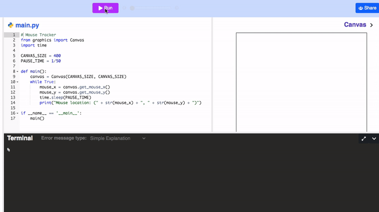Click line number 4 in gutter

(x=14, y=51)
